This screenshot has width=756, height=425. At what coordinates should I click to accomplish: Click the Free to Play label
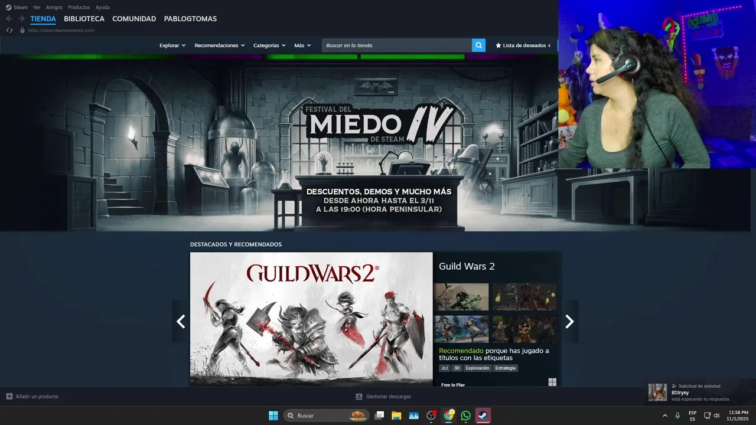coord(453,385)
